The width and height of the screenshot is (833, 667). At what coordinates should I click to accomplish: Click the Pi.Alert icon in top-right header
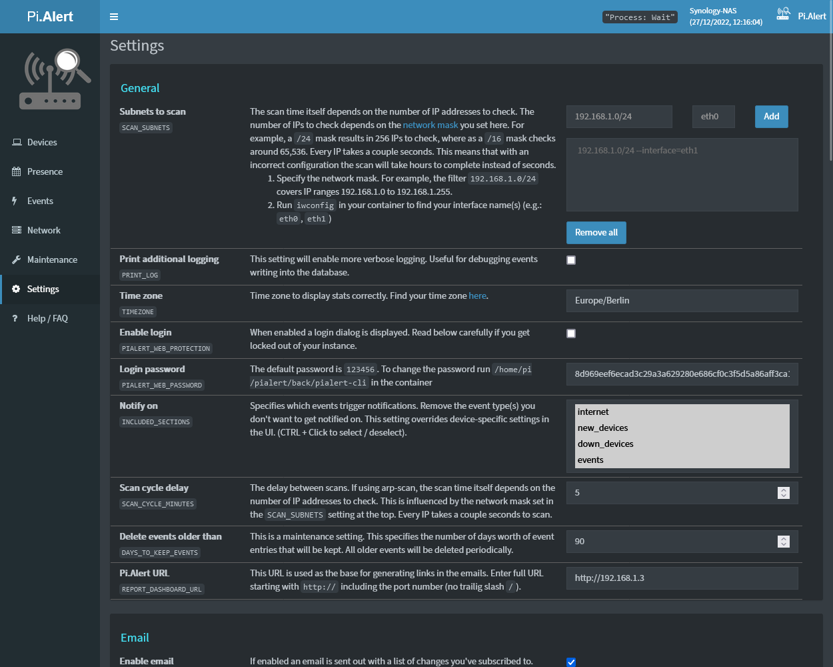(x=783, y=15)
